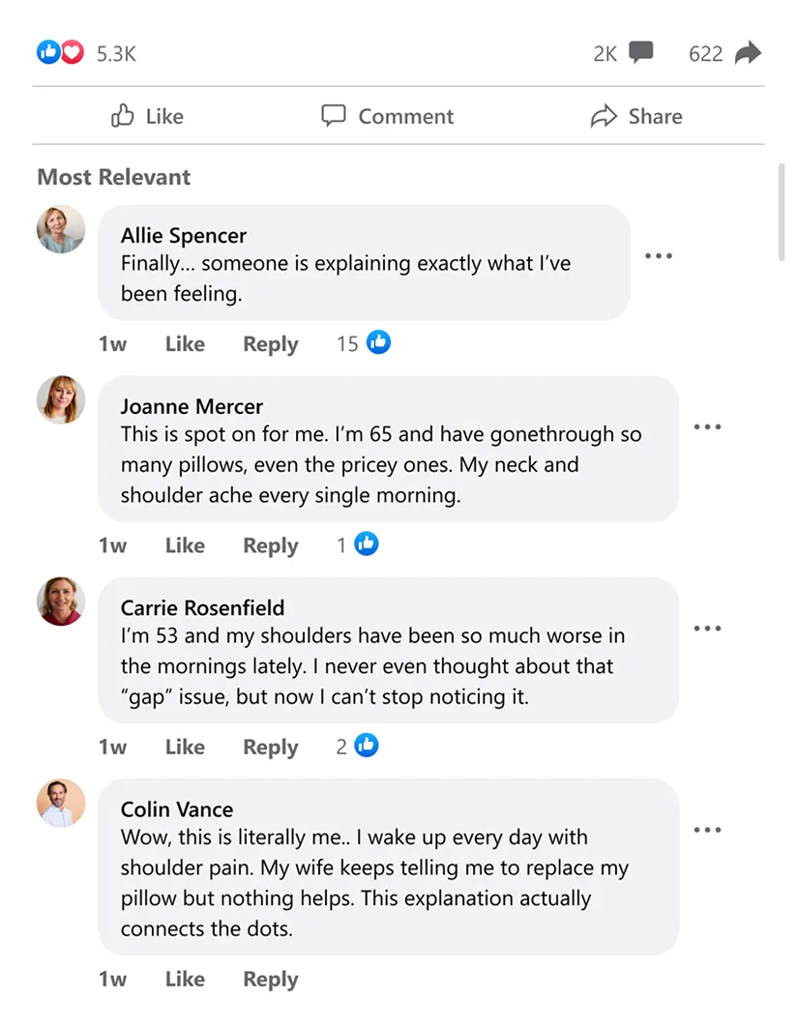Open the Most Relevant sort dropdown
This screenshot has width=797, height=1029.
(113, 177)
